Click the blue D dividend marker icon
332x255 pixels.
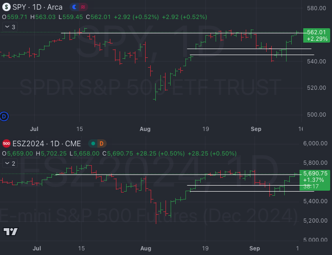(5, 116)
